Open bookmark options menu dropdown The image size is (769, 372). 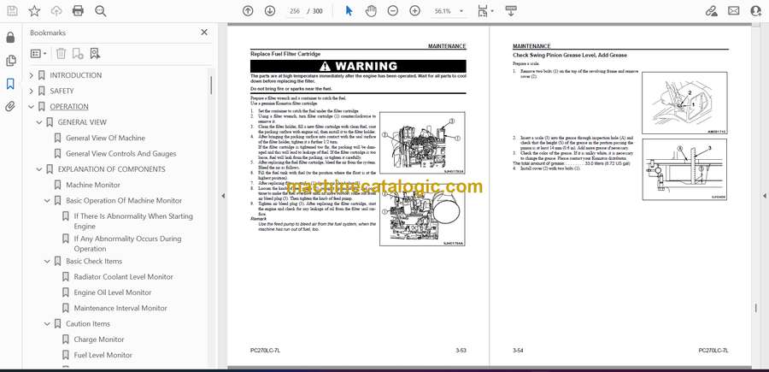(38, 54)
